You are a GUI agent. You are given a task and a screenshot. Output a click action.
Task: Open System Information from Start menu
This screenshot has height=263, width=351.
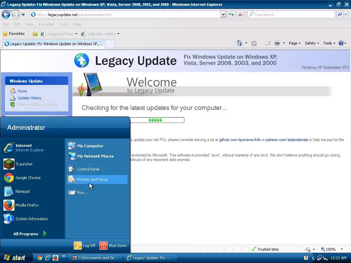pos(33,219)
